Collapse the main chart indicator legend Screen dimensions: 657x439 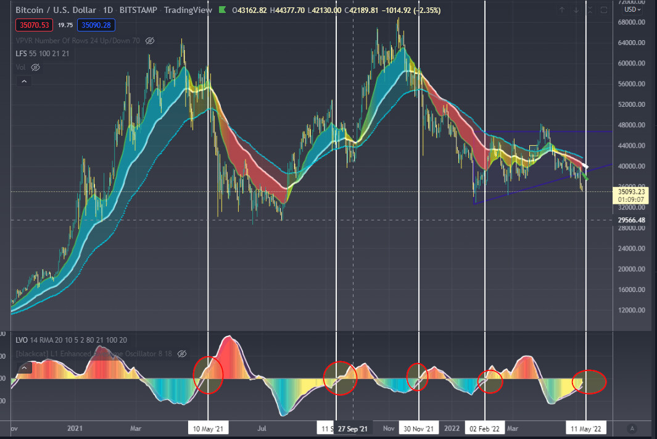pyautogui.click(x=24, y=81)
